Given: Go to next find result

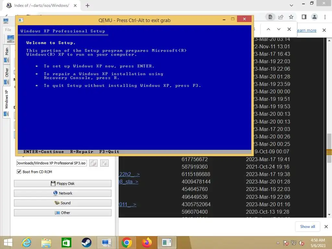Looking at the screenshot, I should (279, 29).
